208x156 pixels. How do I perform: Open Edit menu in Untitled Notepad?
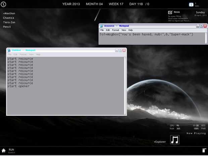tap(15, 55)
